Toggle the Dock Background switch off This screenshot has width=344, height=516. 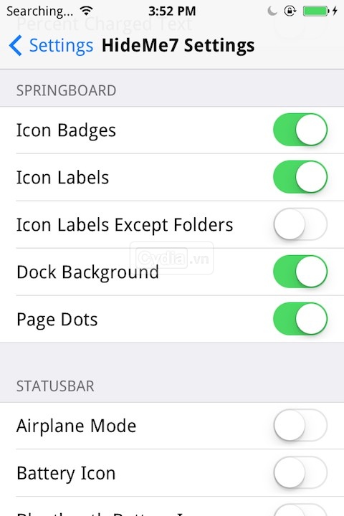(300, 272)
